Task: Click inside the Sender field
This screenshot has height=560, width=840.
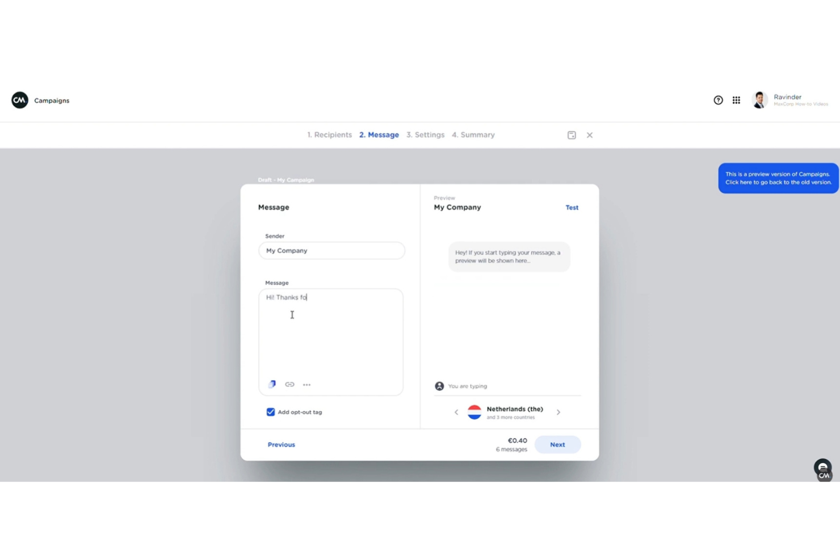Action: pos(331,250)
